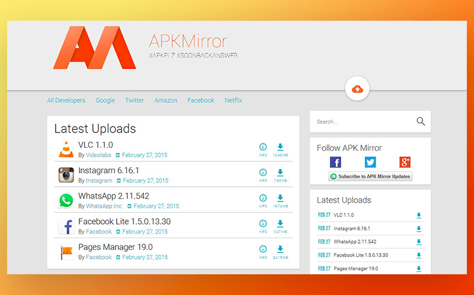474x295 pixels.
Task: Download Facebook Lite from main list
Action: (x=280, y=226)
